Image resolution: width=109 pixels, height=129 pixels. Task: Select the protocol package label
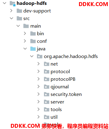[60, 72]
